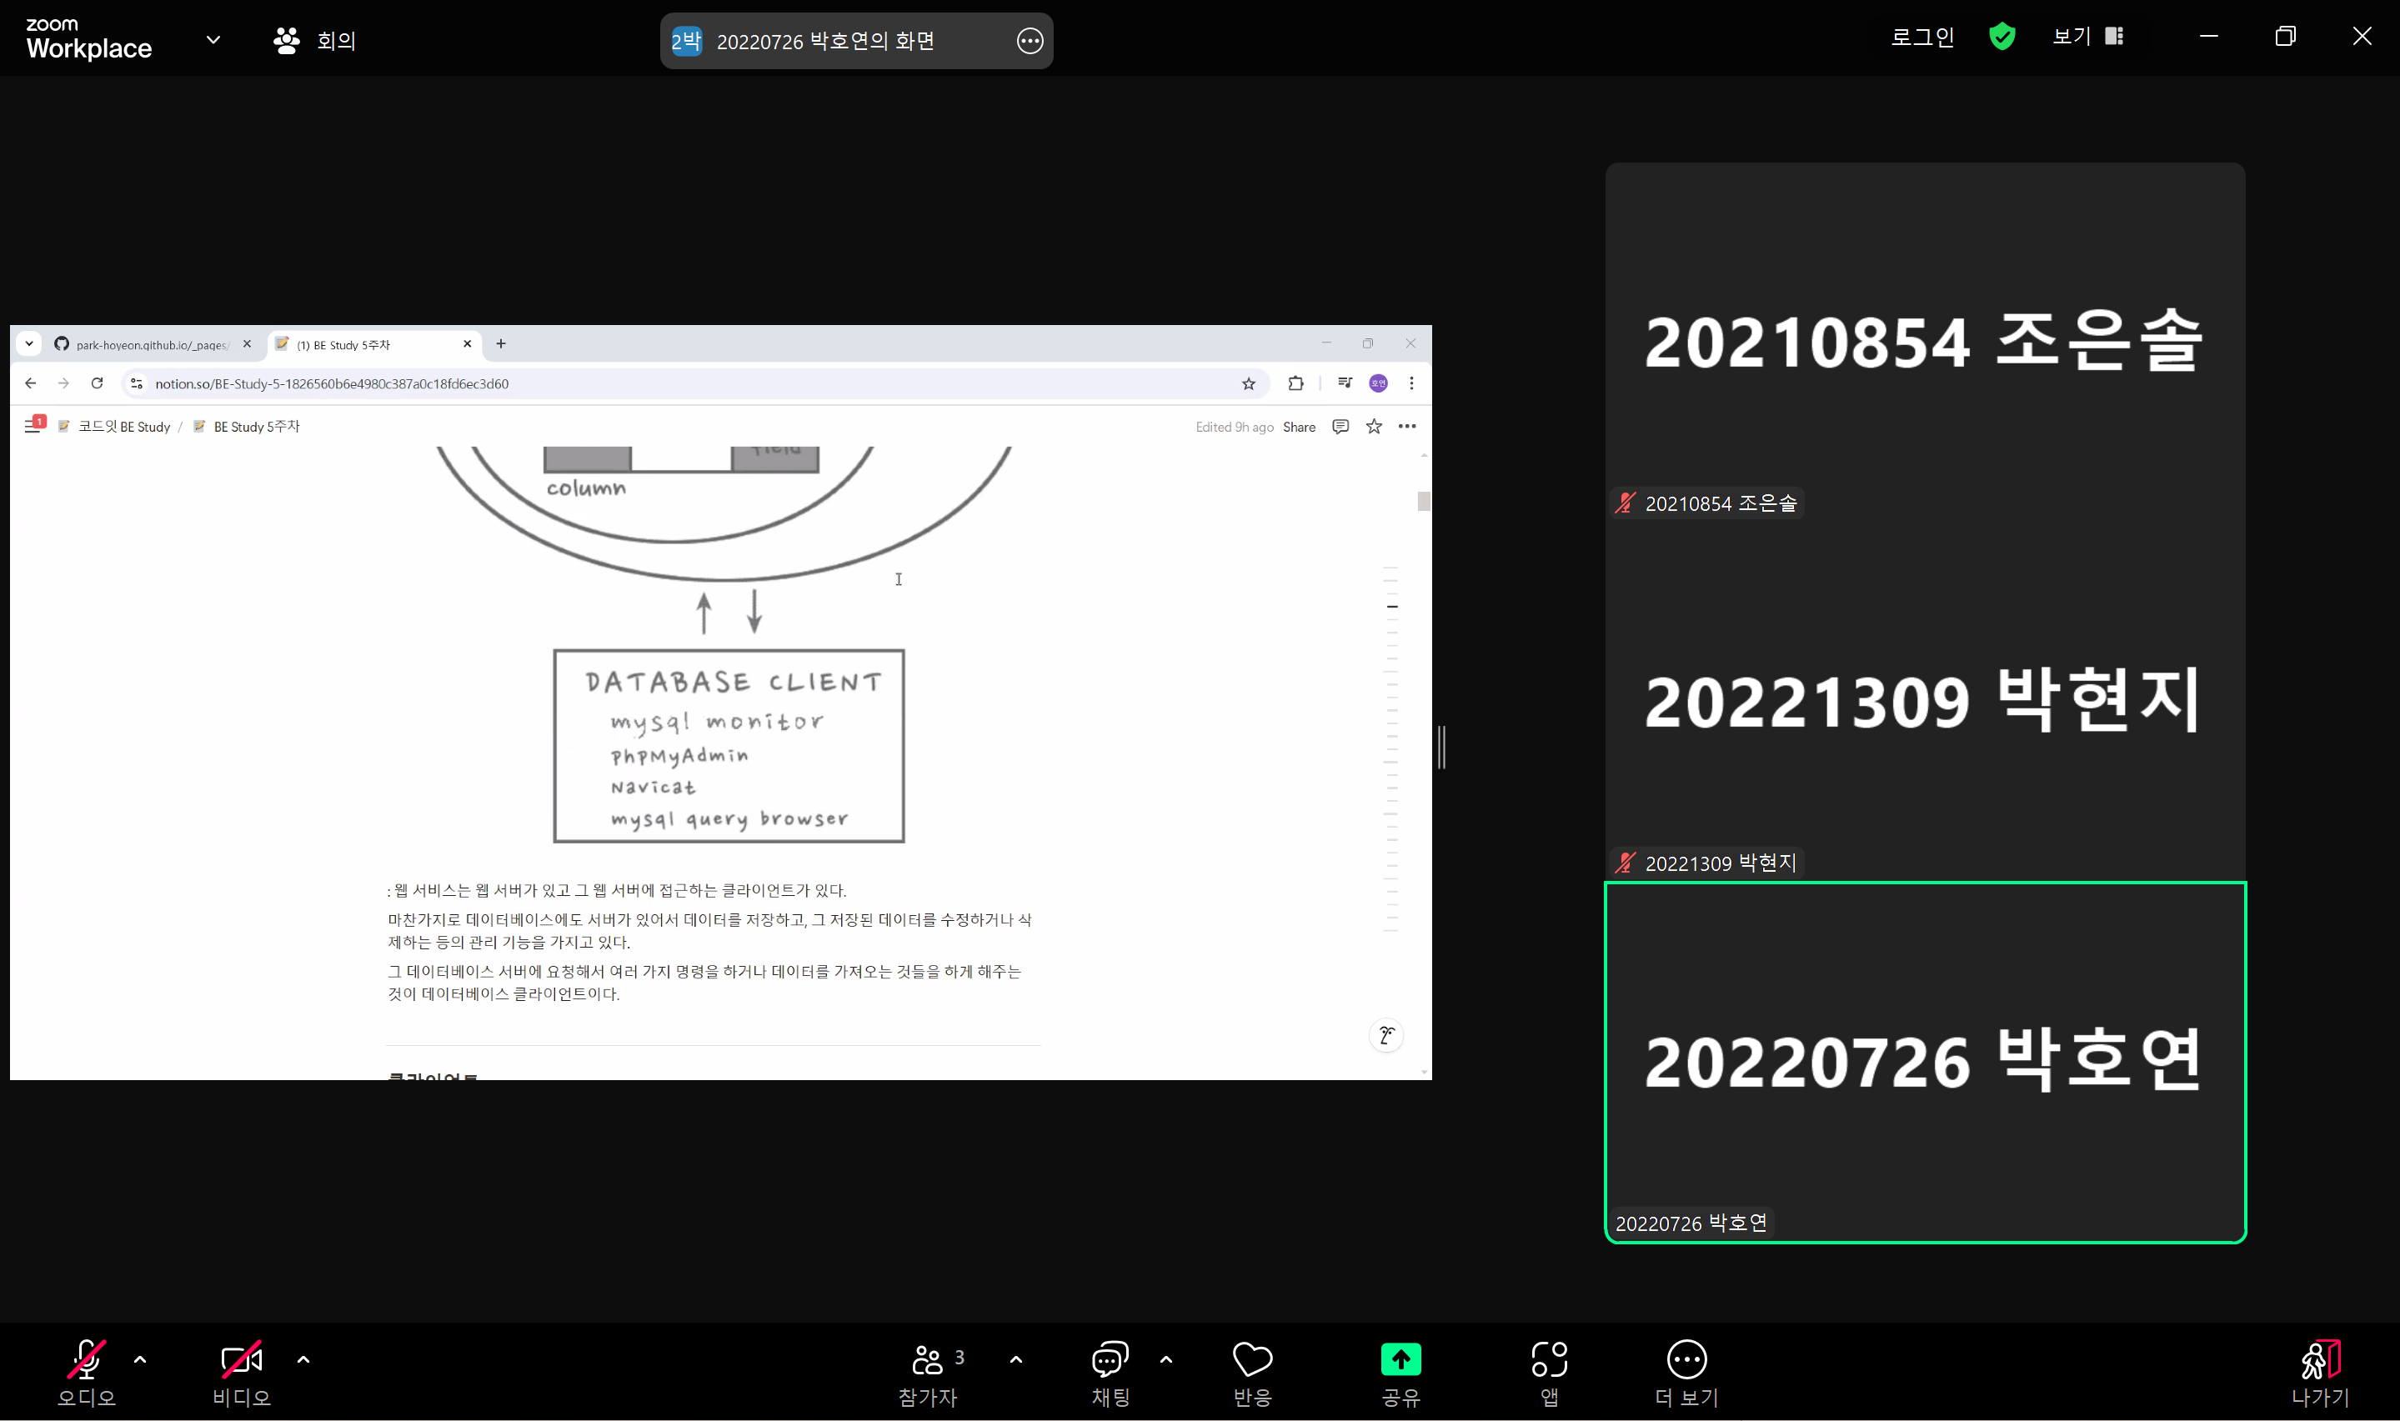Open the 더 보기 more options icon
The height and width of the screenshot is (1421, 2400).
tap(1686, 1370)
